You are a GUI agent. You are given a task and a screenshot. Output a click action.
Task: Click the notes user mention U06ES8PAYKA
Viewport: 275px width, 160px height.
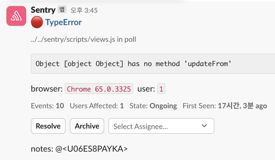tap(91, 149)
